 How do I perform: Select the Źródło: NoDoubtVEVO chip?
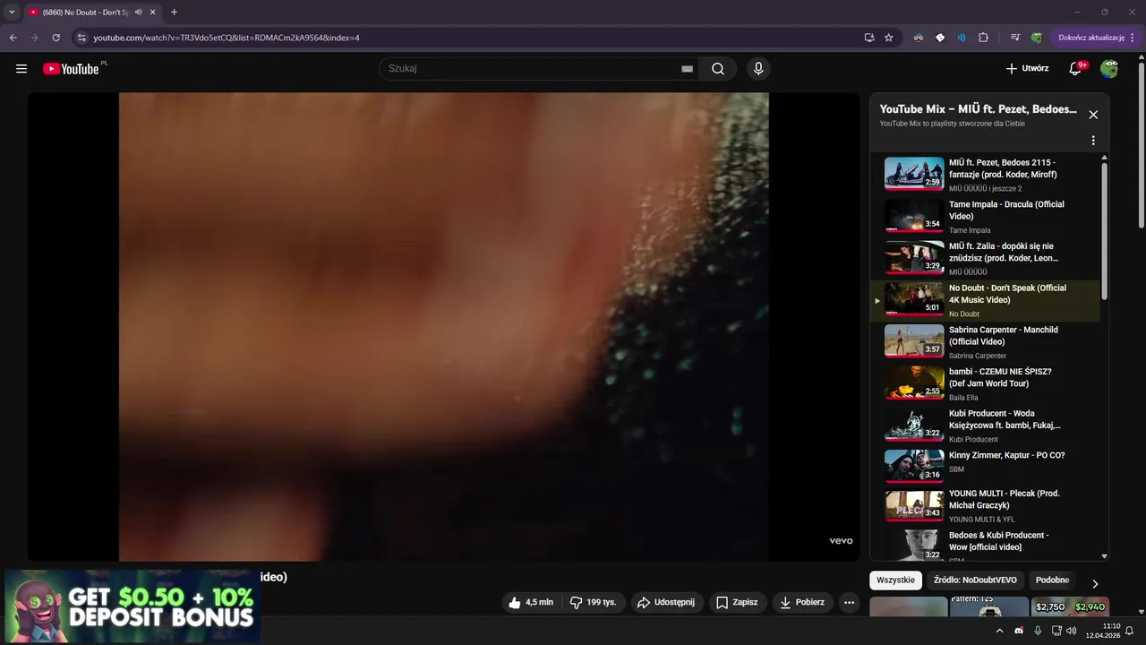(975, 580)
